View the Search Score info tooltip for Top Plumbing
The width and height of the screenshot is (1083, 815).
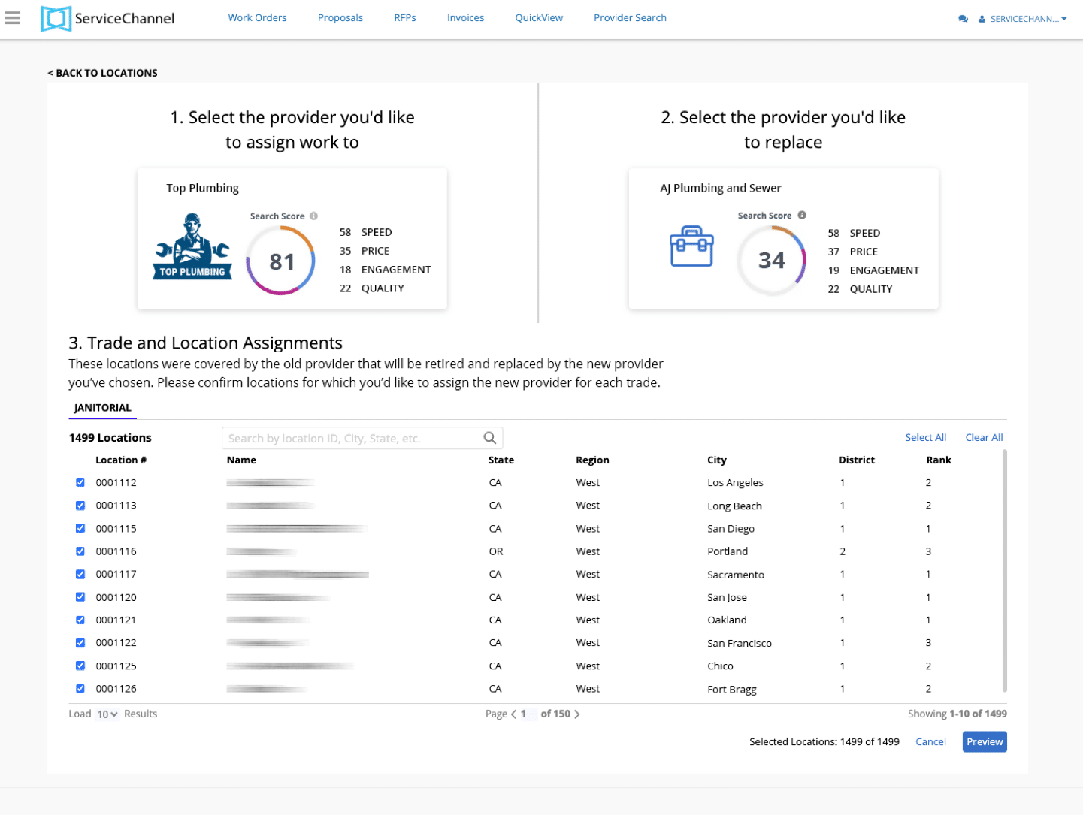(x=313, y=216)
